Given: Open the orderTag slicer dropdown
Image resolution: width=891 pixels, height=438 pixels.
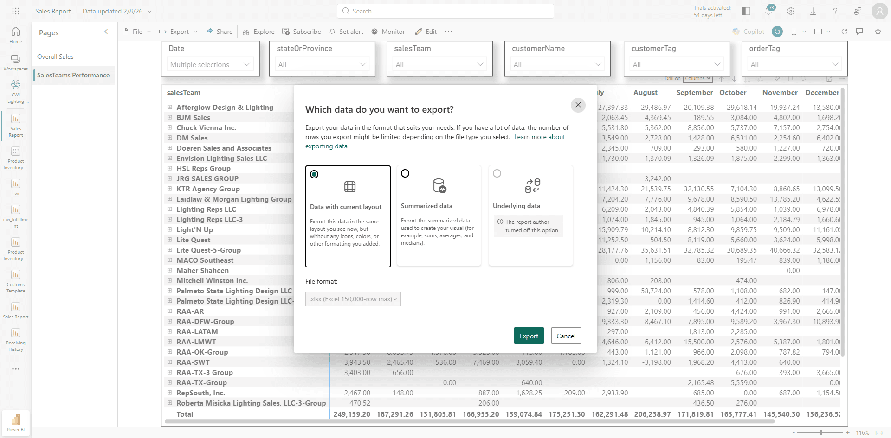Looking at the screenshot, I should tap(794, 64).
